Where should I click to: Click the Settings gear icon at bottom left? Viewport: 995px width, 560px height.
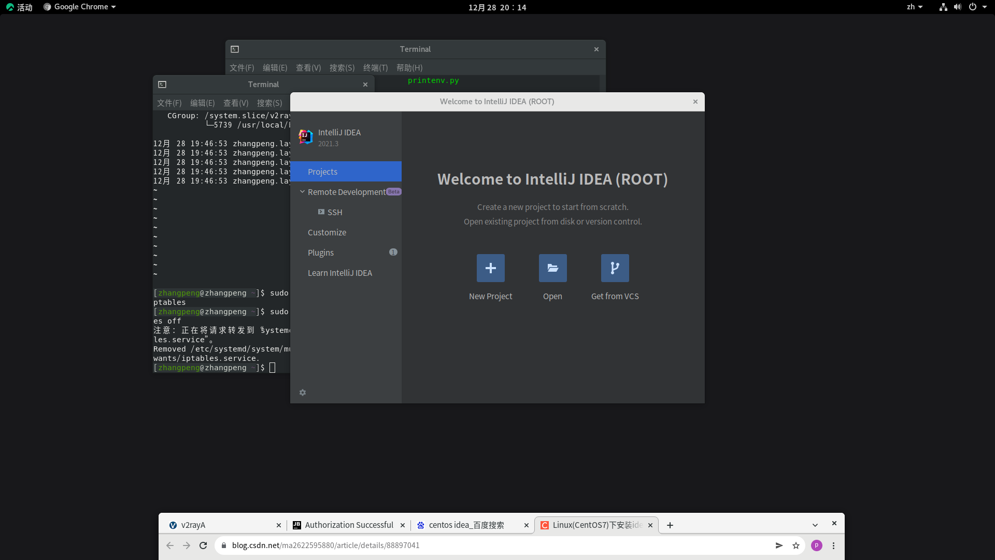coord(303,393)
